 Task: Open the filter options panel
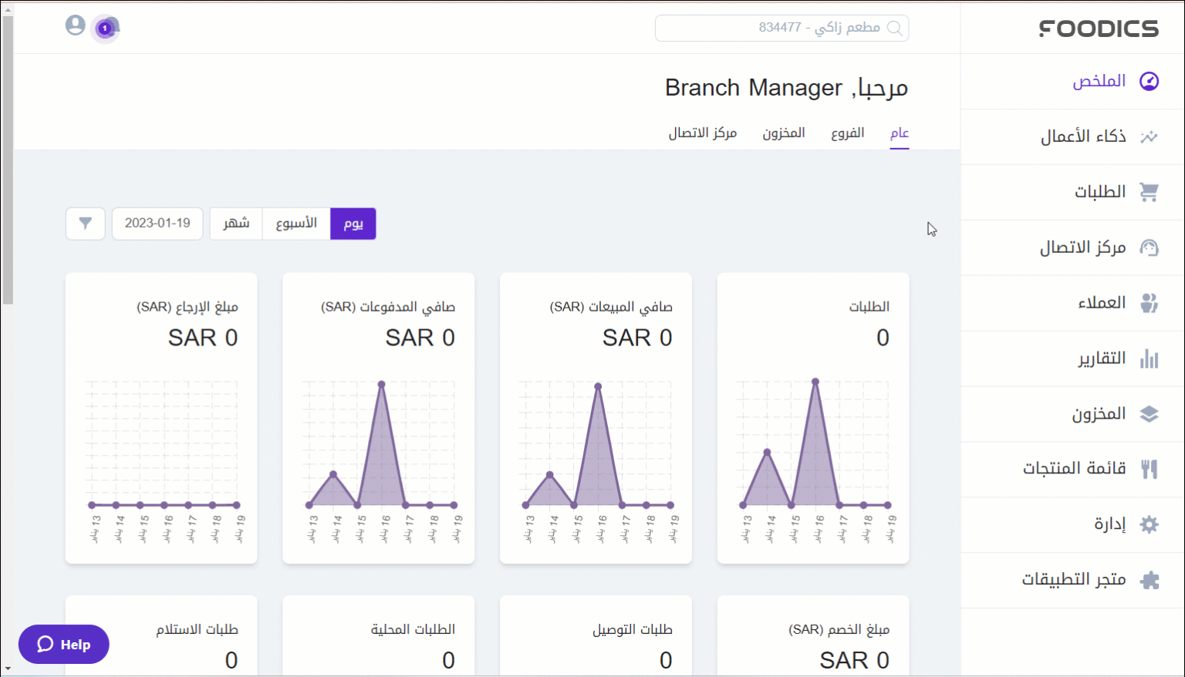coord(85,224)
